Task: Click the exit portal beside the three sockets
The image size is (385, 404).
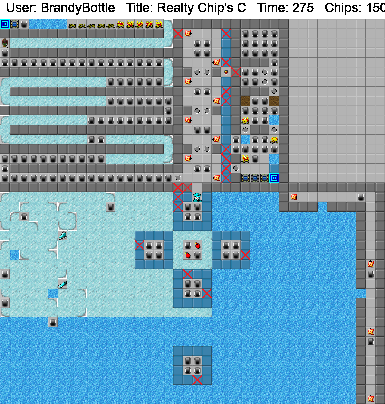Action: [x=274, y=178]
